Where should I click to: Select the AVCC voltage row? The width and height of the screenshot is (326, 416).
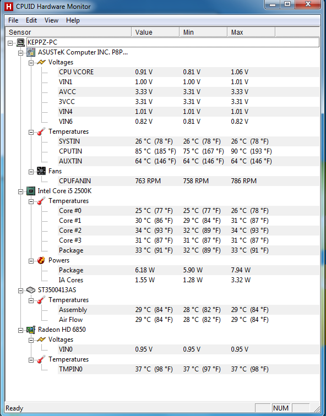click(188, 92)
